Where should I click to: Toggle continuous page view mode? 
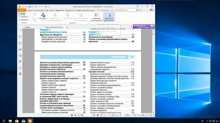click(x=113, y=115)
